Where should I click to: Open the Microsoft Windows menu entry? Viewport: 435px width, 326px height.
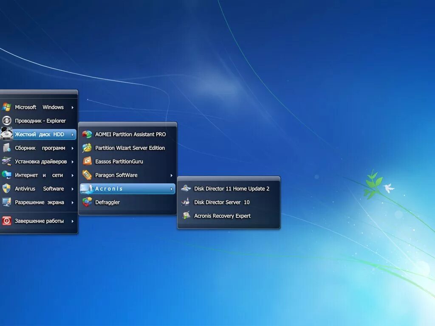pyautogui.click(x=38, y=107)
